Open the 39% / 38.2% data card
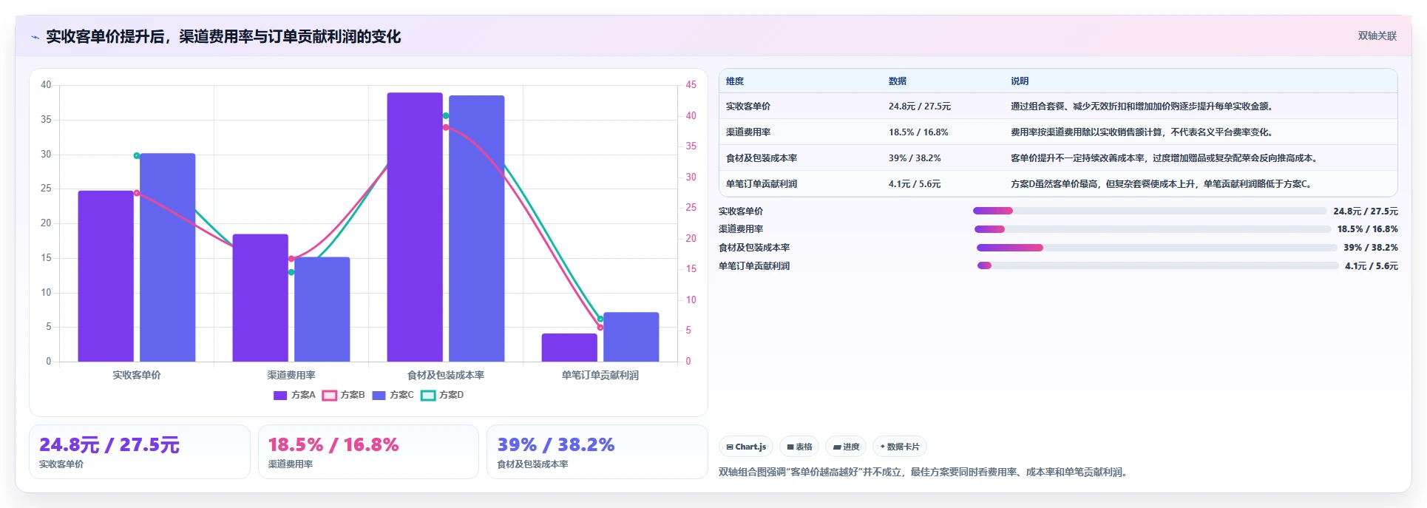This screenshot has width=1427, height=508. pyautogui.click(x=597, y=452)
